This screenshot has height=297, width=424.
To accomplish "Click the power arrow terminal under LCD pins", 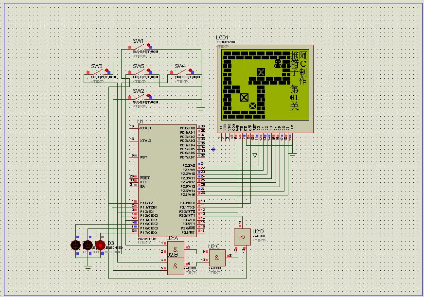I will [x=255, y=156].
